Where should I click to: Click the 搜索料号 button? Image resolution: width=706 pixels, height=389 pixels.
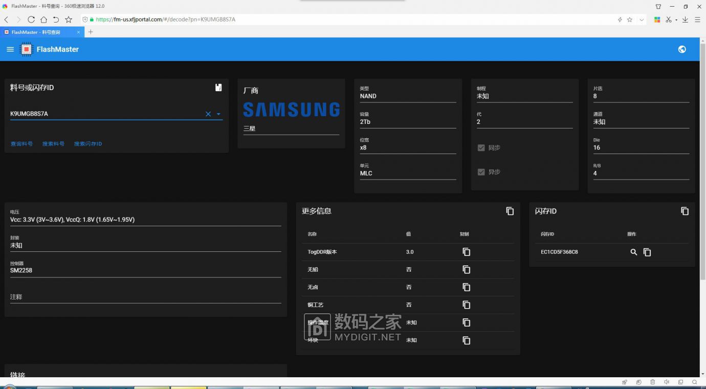(53, 144)
